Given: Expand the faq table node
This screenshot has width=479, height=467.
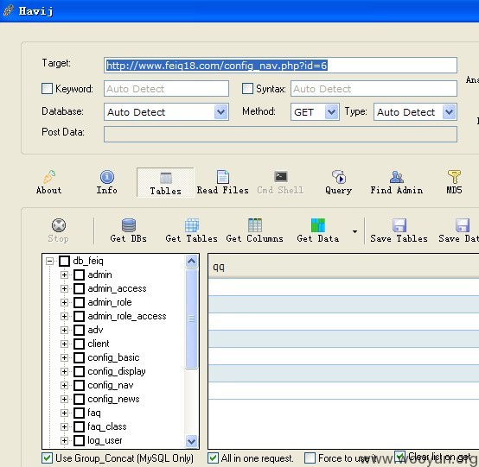Looking at the screenshot, I should pos(64,413).
